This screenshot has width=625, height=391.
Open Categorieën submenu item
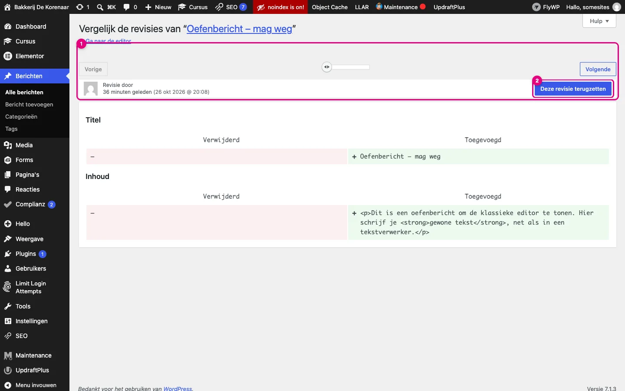(21, 116)
